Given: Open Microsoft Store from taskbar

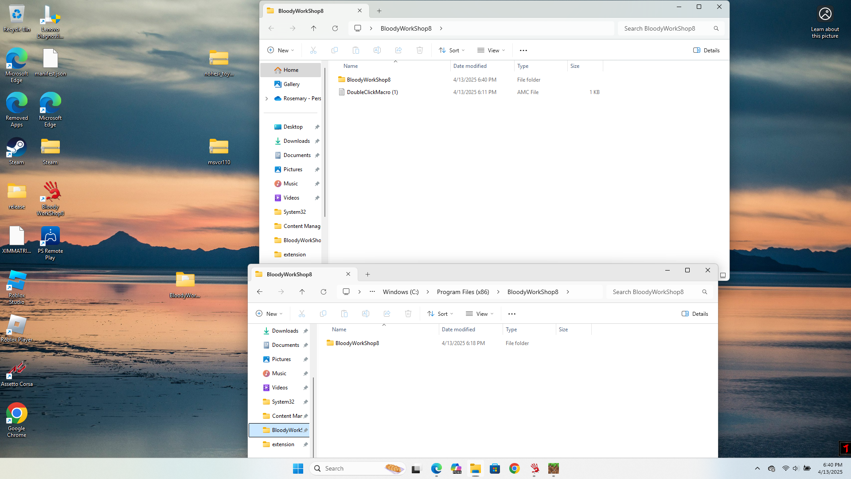Looking at the screenshot, I should [x=495, y=468].
